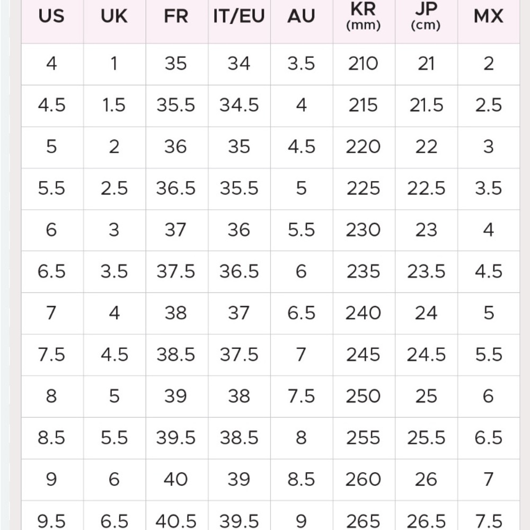530x530 pixels.
Task: Select the AU size 3.5 cell
Action: [301, 64]
